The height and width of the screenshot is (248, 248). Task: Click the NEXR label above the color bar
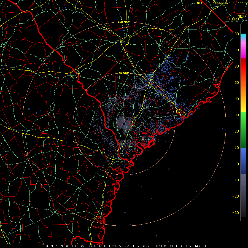[242, 17]
